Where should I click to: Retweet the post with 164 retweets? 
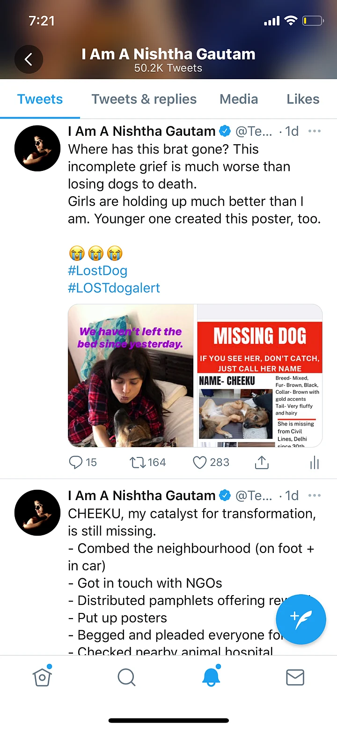138,463
